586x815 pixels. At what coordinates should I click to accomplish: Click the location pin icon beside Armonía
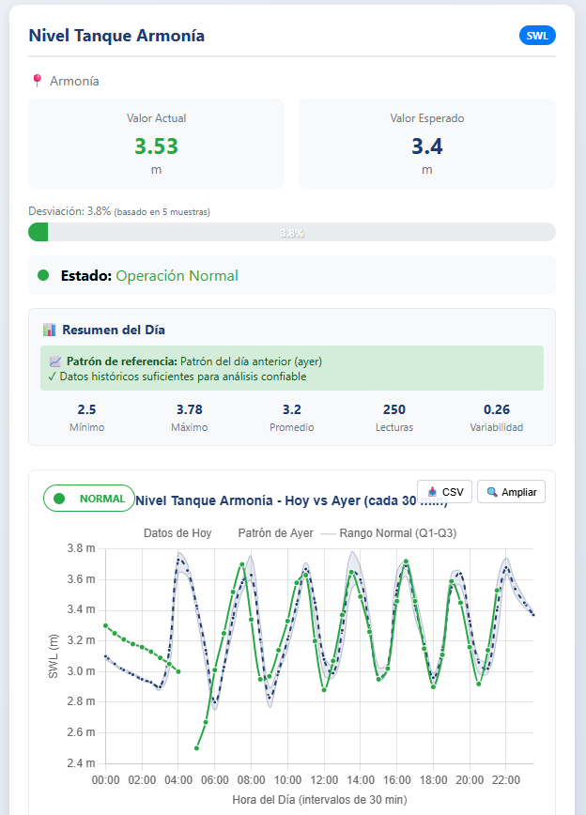click(x=38, y=81)
